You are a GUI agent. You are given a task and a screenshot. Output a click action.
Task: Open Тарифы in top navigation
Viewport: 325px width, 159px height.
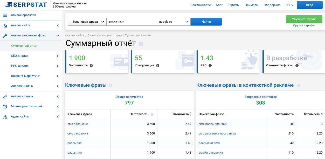point(234,5)
